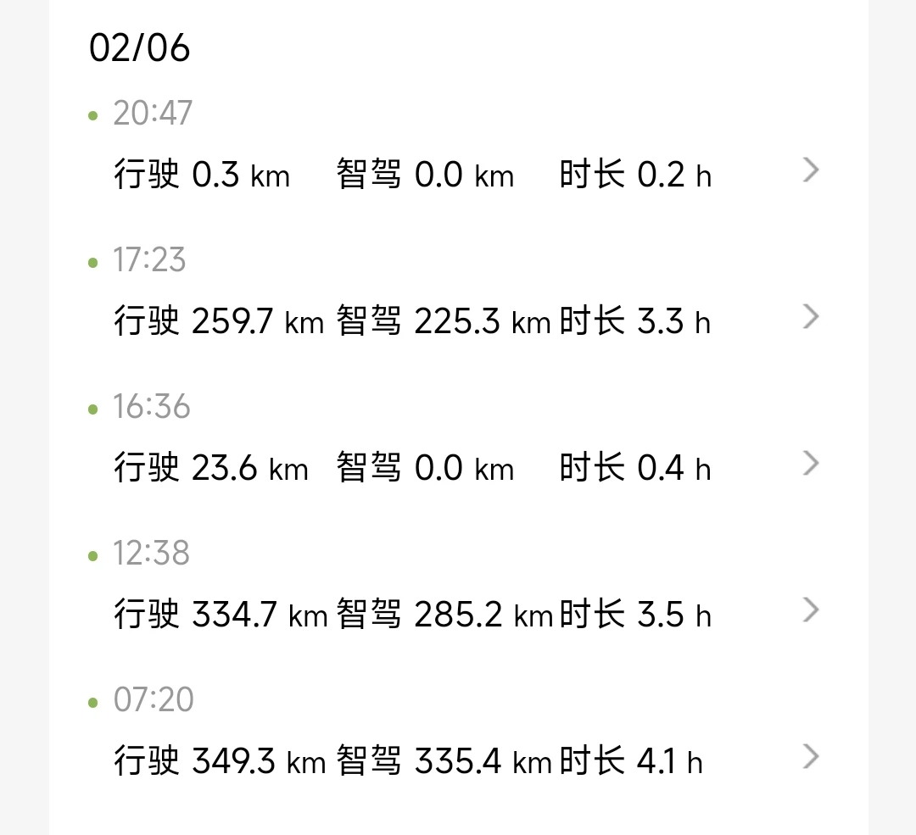Screen dimensions: 916x835
Task: Expand the 17:23 trip details arrow
Action: tap(811, 316)
